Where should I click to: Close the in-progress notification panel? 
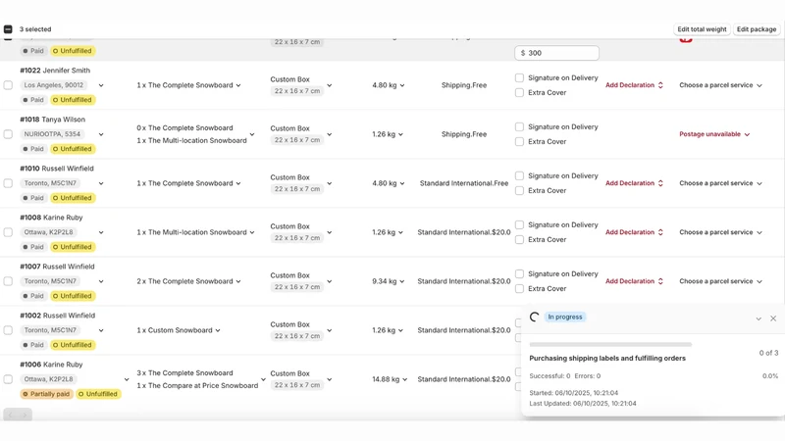tap(773, 318)
